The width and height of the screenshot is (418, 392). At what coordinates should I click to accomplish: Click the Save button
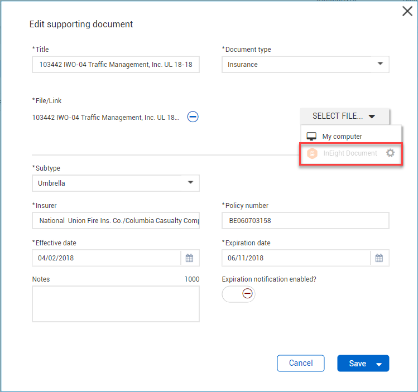click(357, 364)
